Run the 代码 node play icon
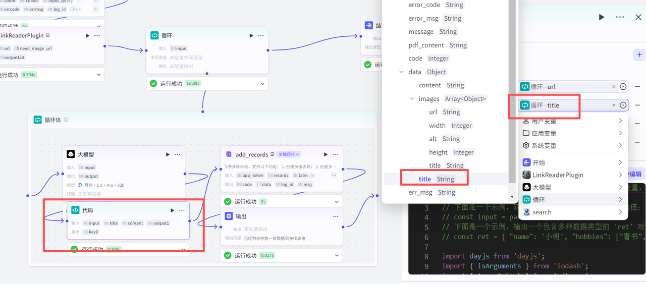Image resolution: width=646 pixels, height=284 pixels. (172, 210)
